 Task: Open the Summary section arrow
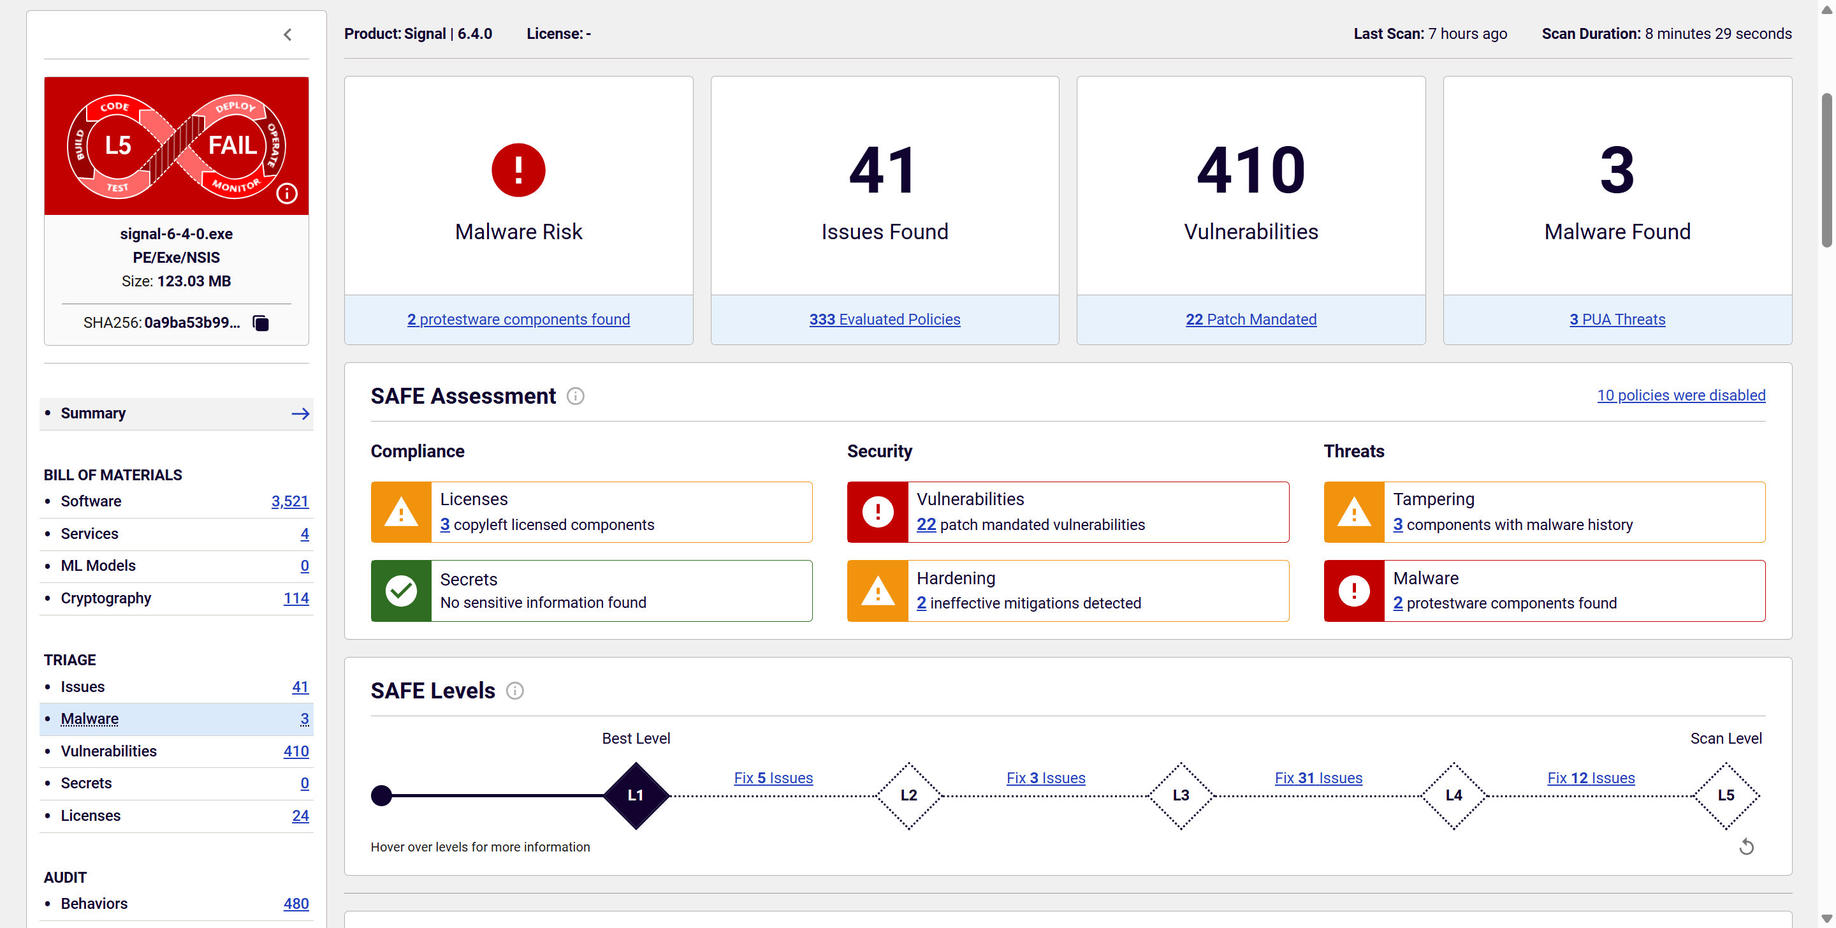pos(300,414)
